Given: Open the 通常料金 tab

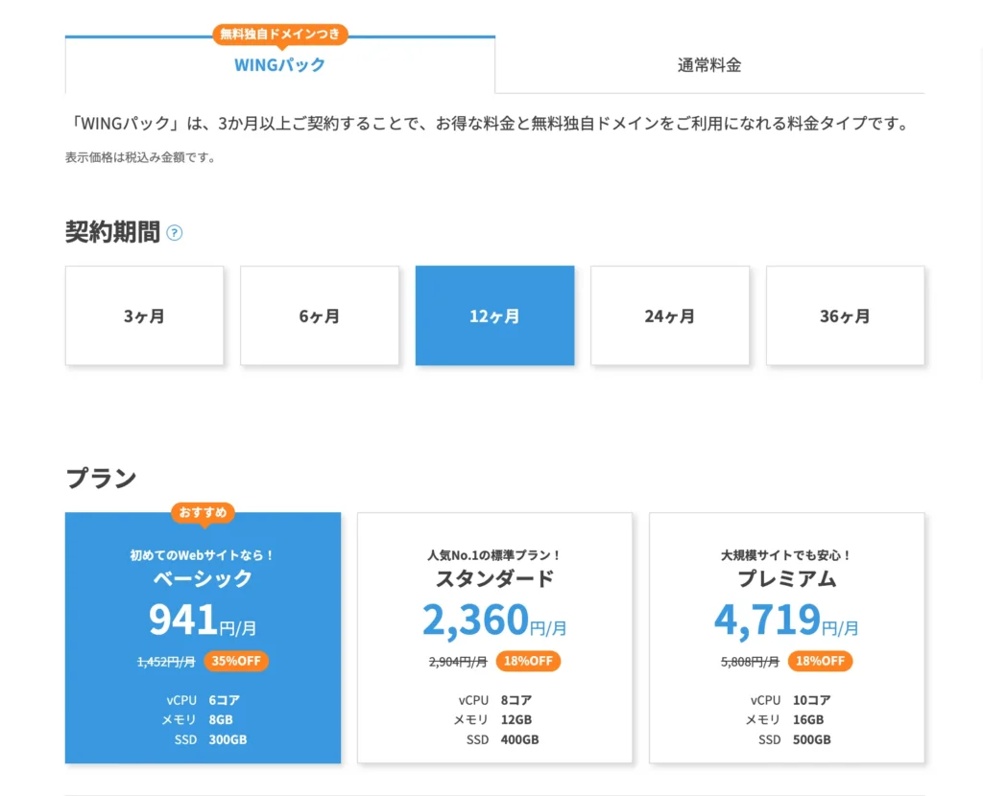Looking at the screenshot, I should click(709, 65).
